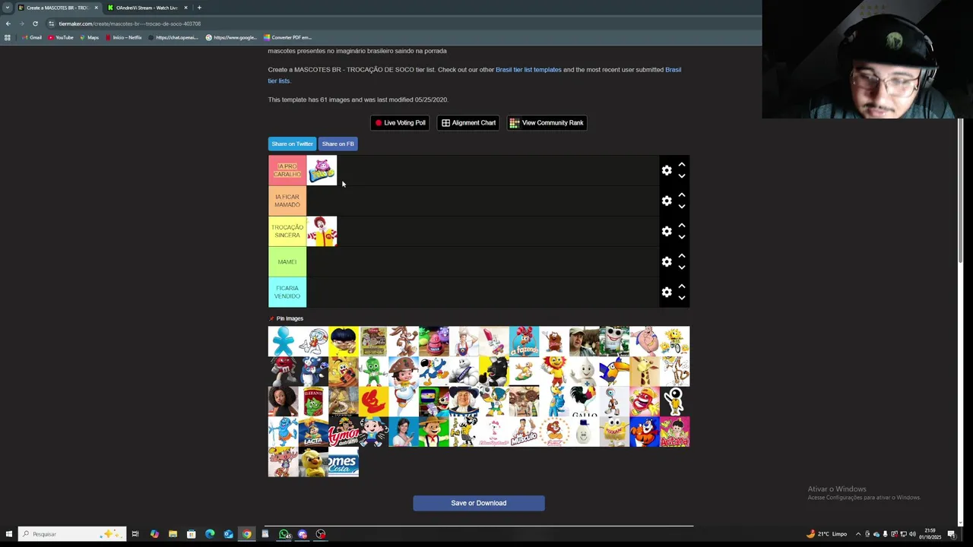Image resolution: width=973 pixels, height=547 pixels.
Task: Reload the current page
Action: pos(35,24)
